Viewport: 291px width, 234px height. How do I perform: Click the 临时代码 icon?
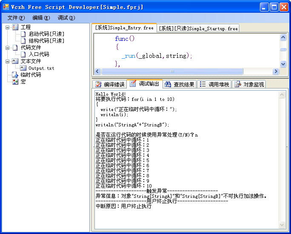point(15,74)
